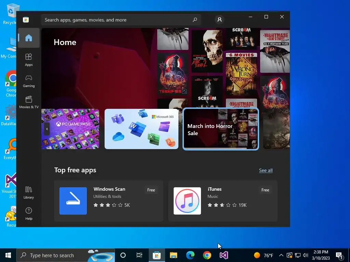The height and width of the screenshot is (262, 350).
Task: Click the Wrong Turn Collection poster
Action: click(242, 74)
